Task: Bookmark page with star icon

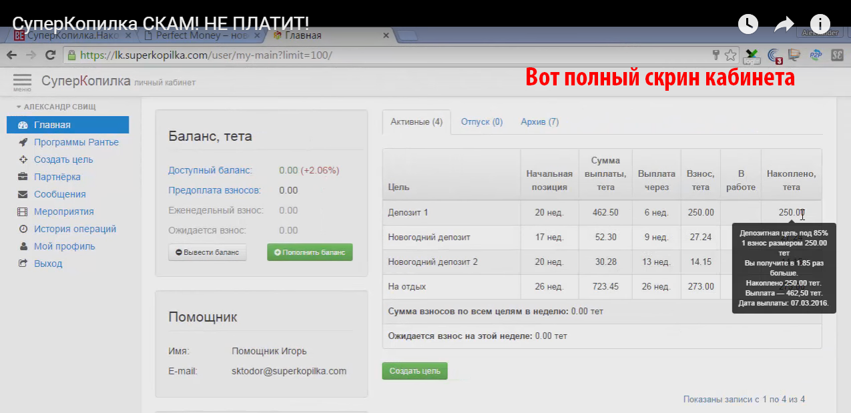Action: pyautogui.click(x=730, y=55)
